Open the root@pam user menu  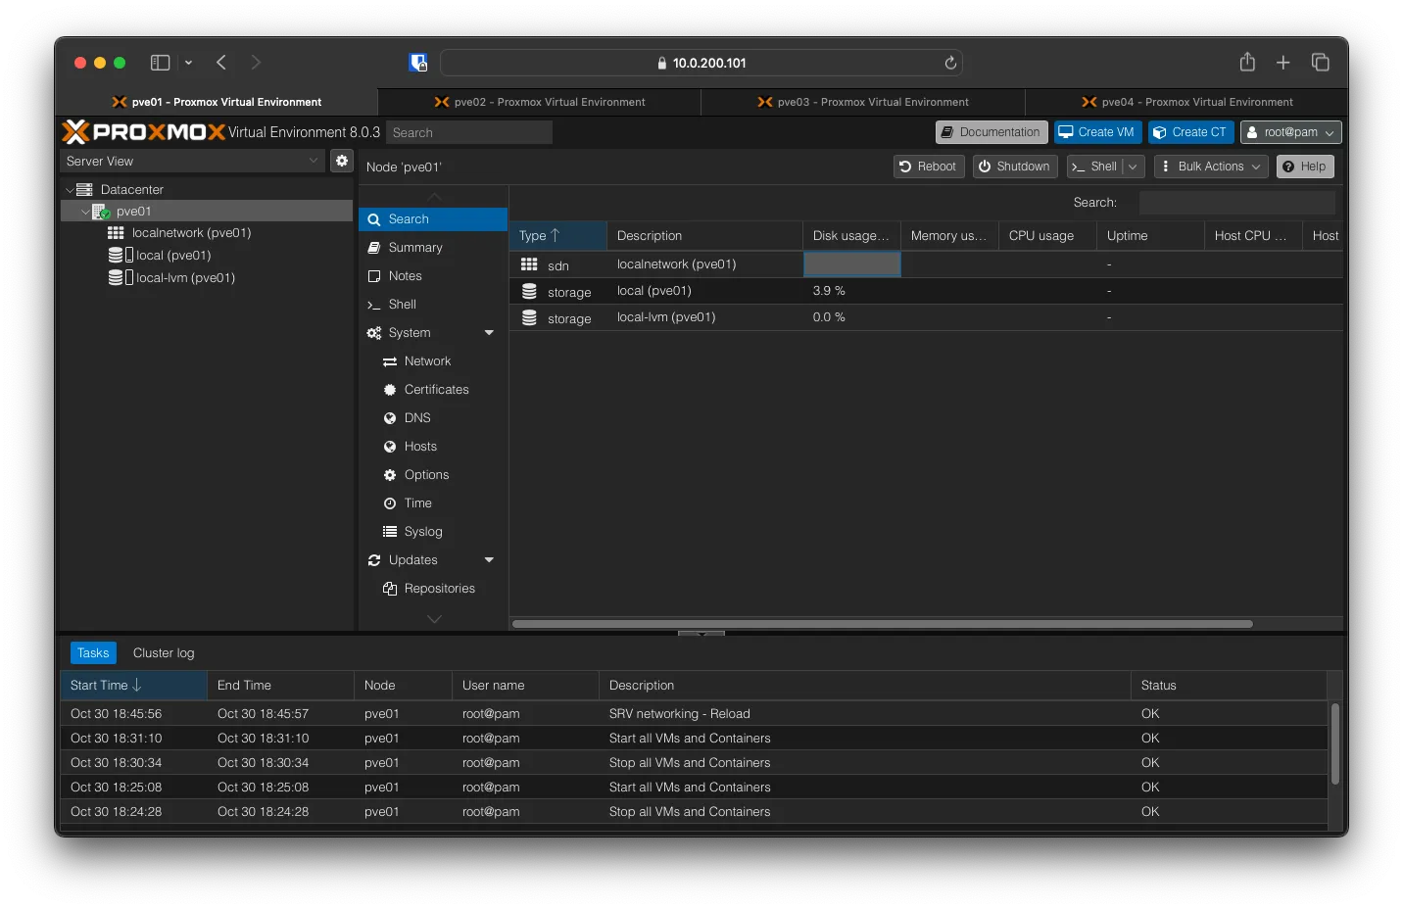pos(1291,132)
